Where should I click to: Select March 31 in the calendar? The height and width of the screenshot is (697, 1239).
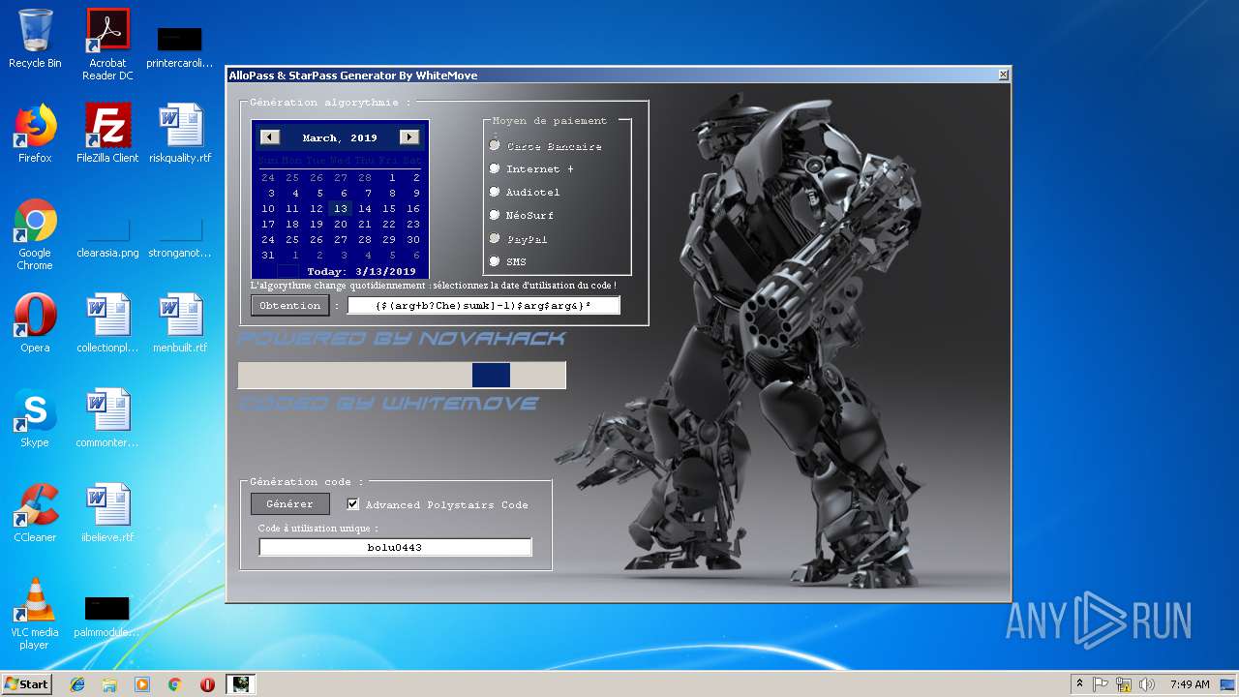click(x=268, y=255)
